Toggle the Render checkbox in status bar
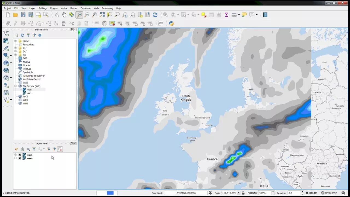The height and width of the screenshot is (197, 350). 307,193
